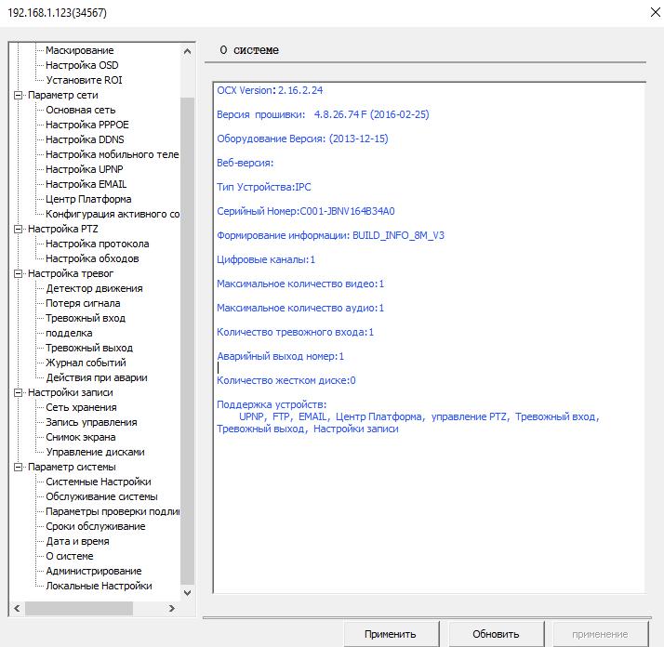Click the Применить button
Image resolution: width=664 pixels, height=647 pixels.
[390, 634]
